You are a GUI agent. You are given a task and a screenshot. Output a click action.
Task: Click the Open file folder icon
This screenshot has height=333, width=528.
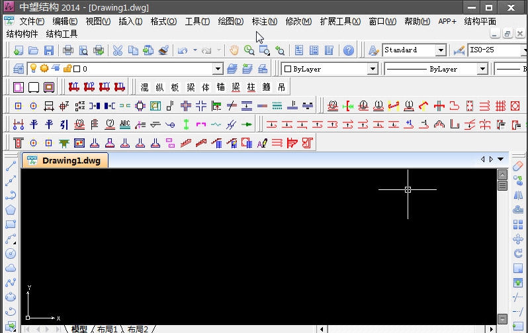point(33,50)
